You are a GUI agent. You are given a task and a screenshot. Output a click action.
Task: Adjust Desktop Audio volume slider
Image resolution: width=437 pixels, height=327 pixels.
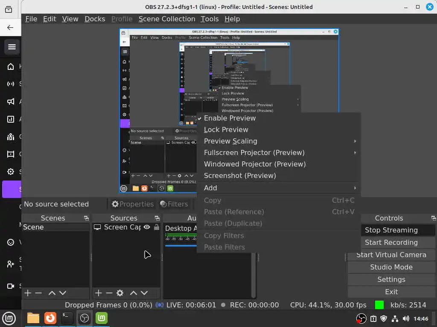[x=181, y=246]
